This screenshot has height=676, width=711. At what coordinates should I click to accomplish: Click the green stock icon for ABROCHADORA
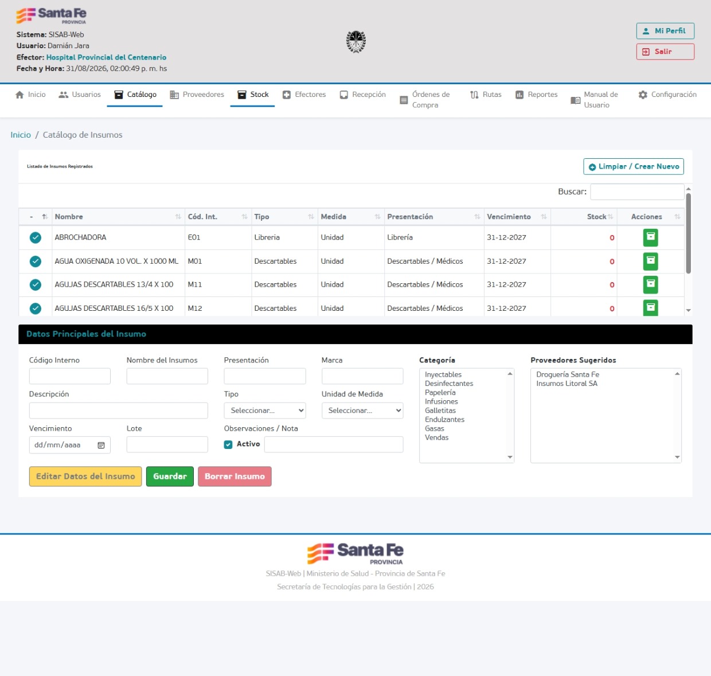(650, 237)
